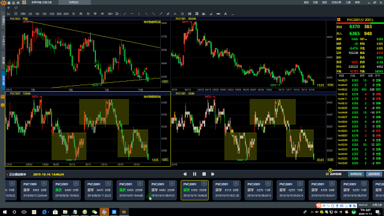Image resolution: width=384 pixels, height=216 pixels.
Task: Click the rightmost blue button on replay bar
Action: click(374, 174)
